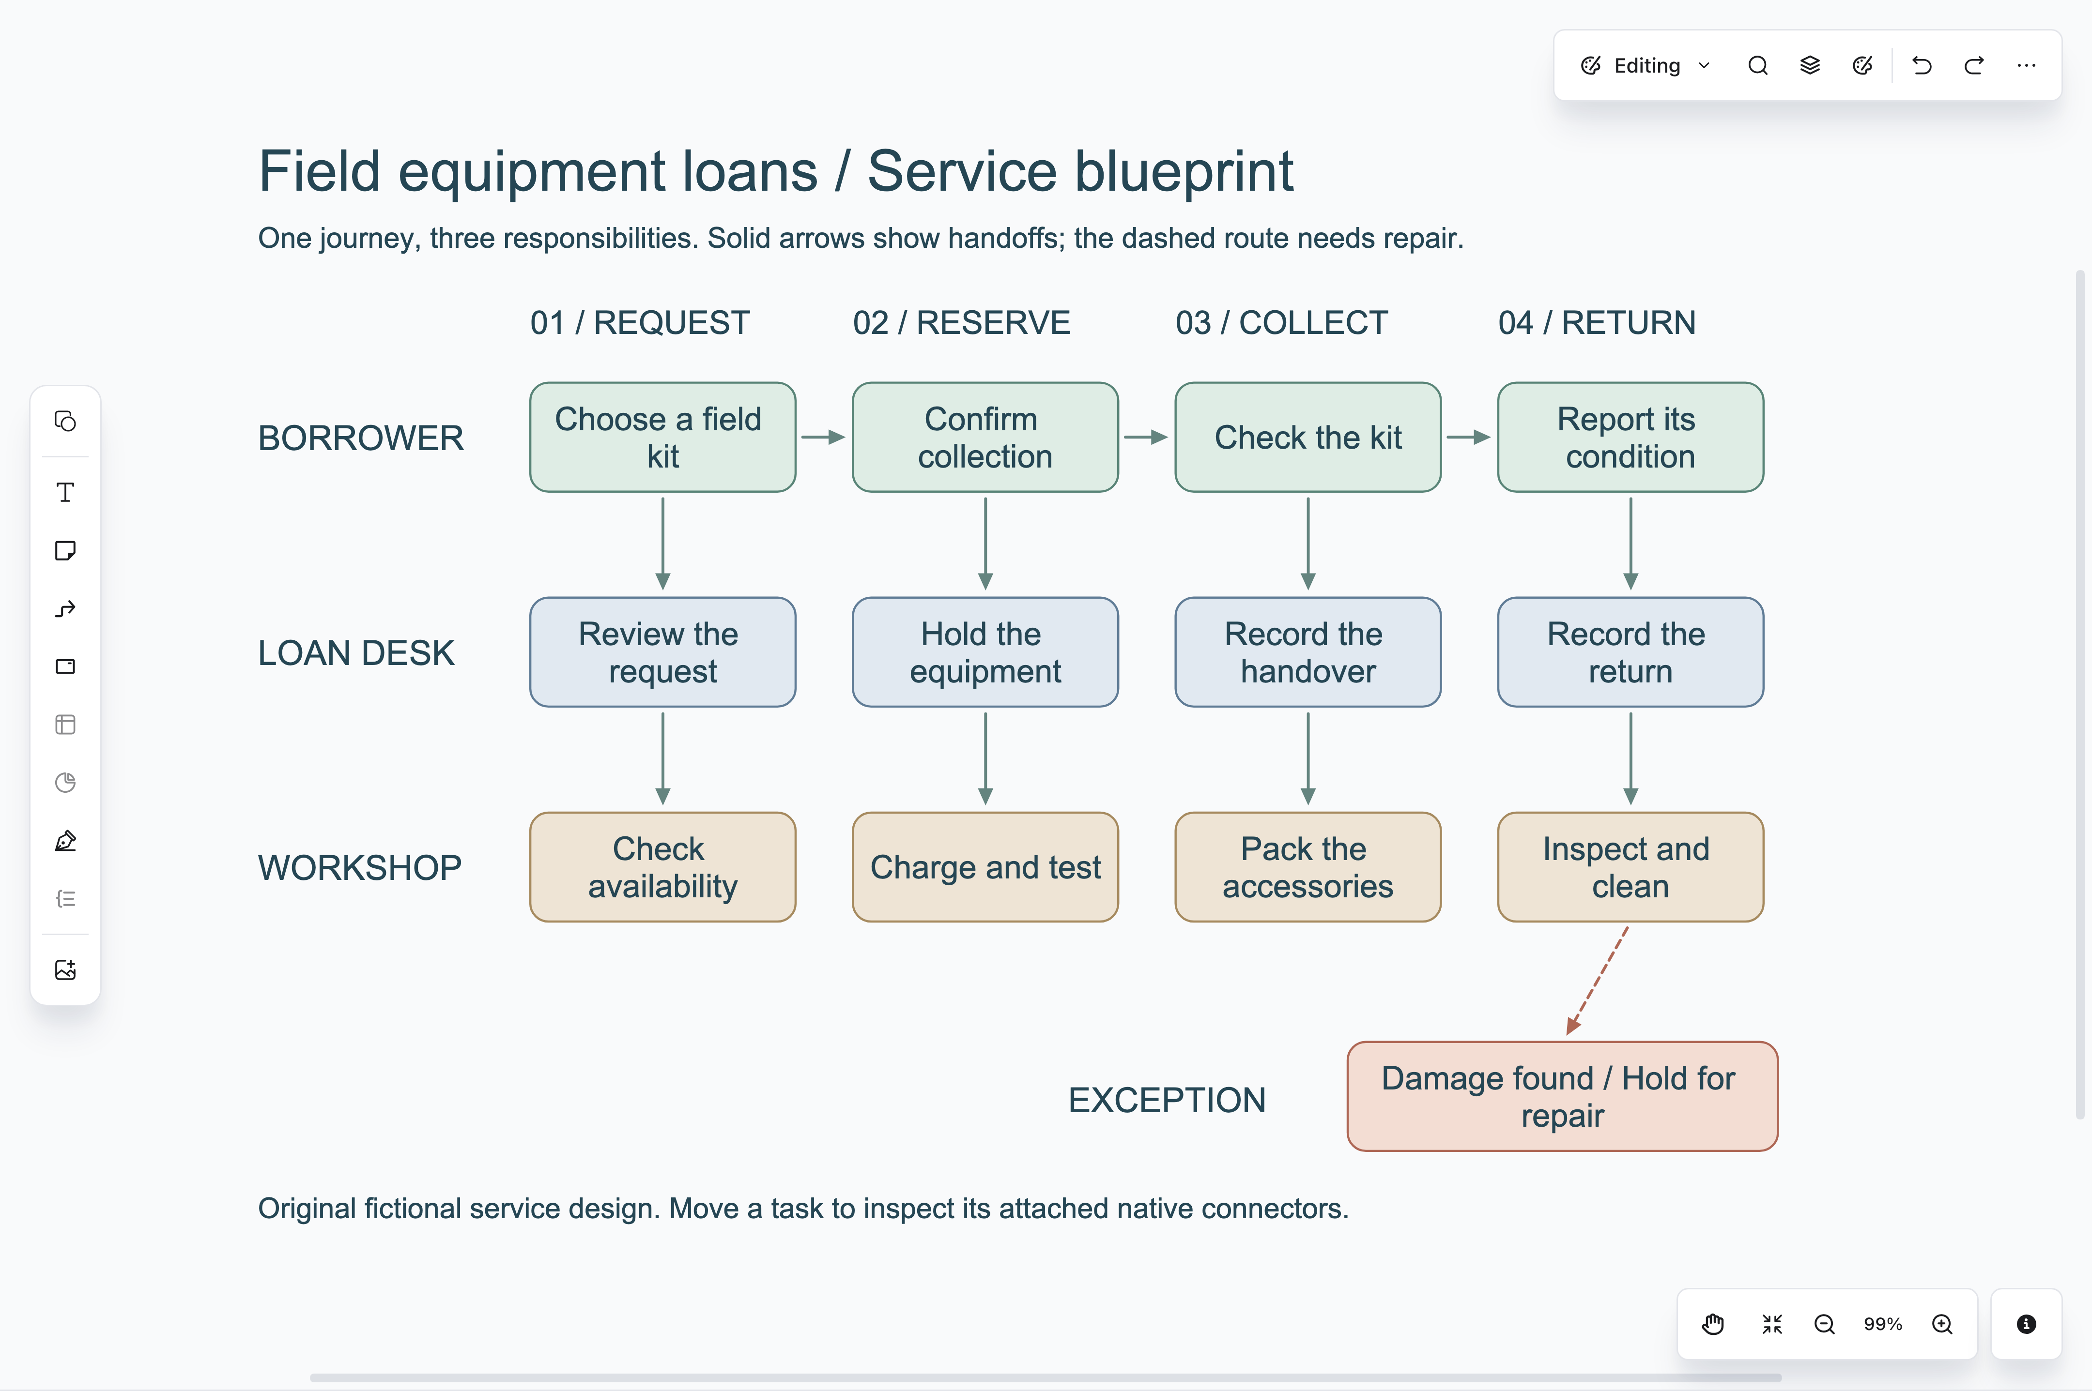Select the 'Check the kit' task box
The image size is (2092, 1391).
click(x=1307, y=438)
